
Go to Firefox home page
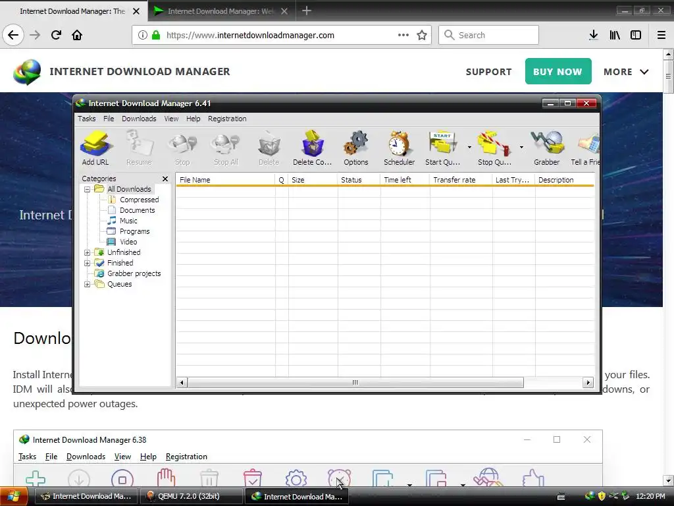point(77,35)
